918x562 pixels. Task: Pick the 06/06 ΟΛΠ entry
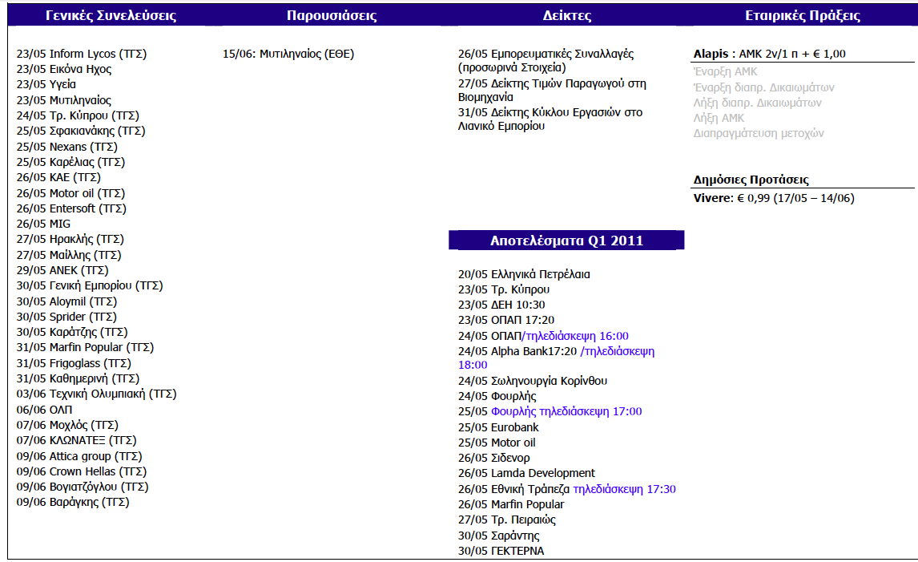click(x=45, y=410)
